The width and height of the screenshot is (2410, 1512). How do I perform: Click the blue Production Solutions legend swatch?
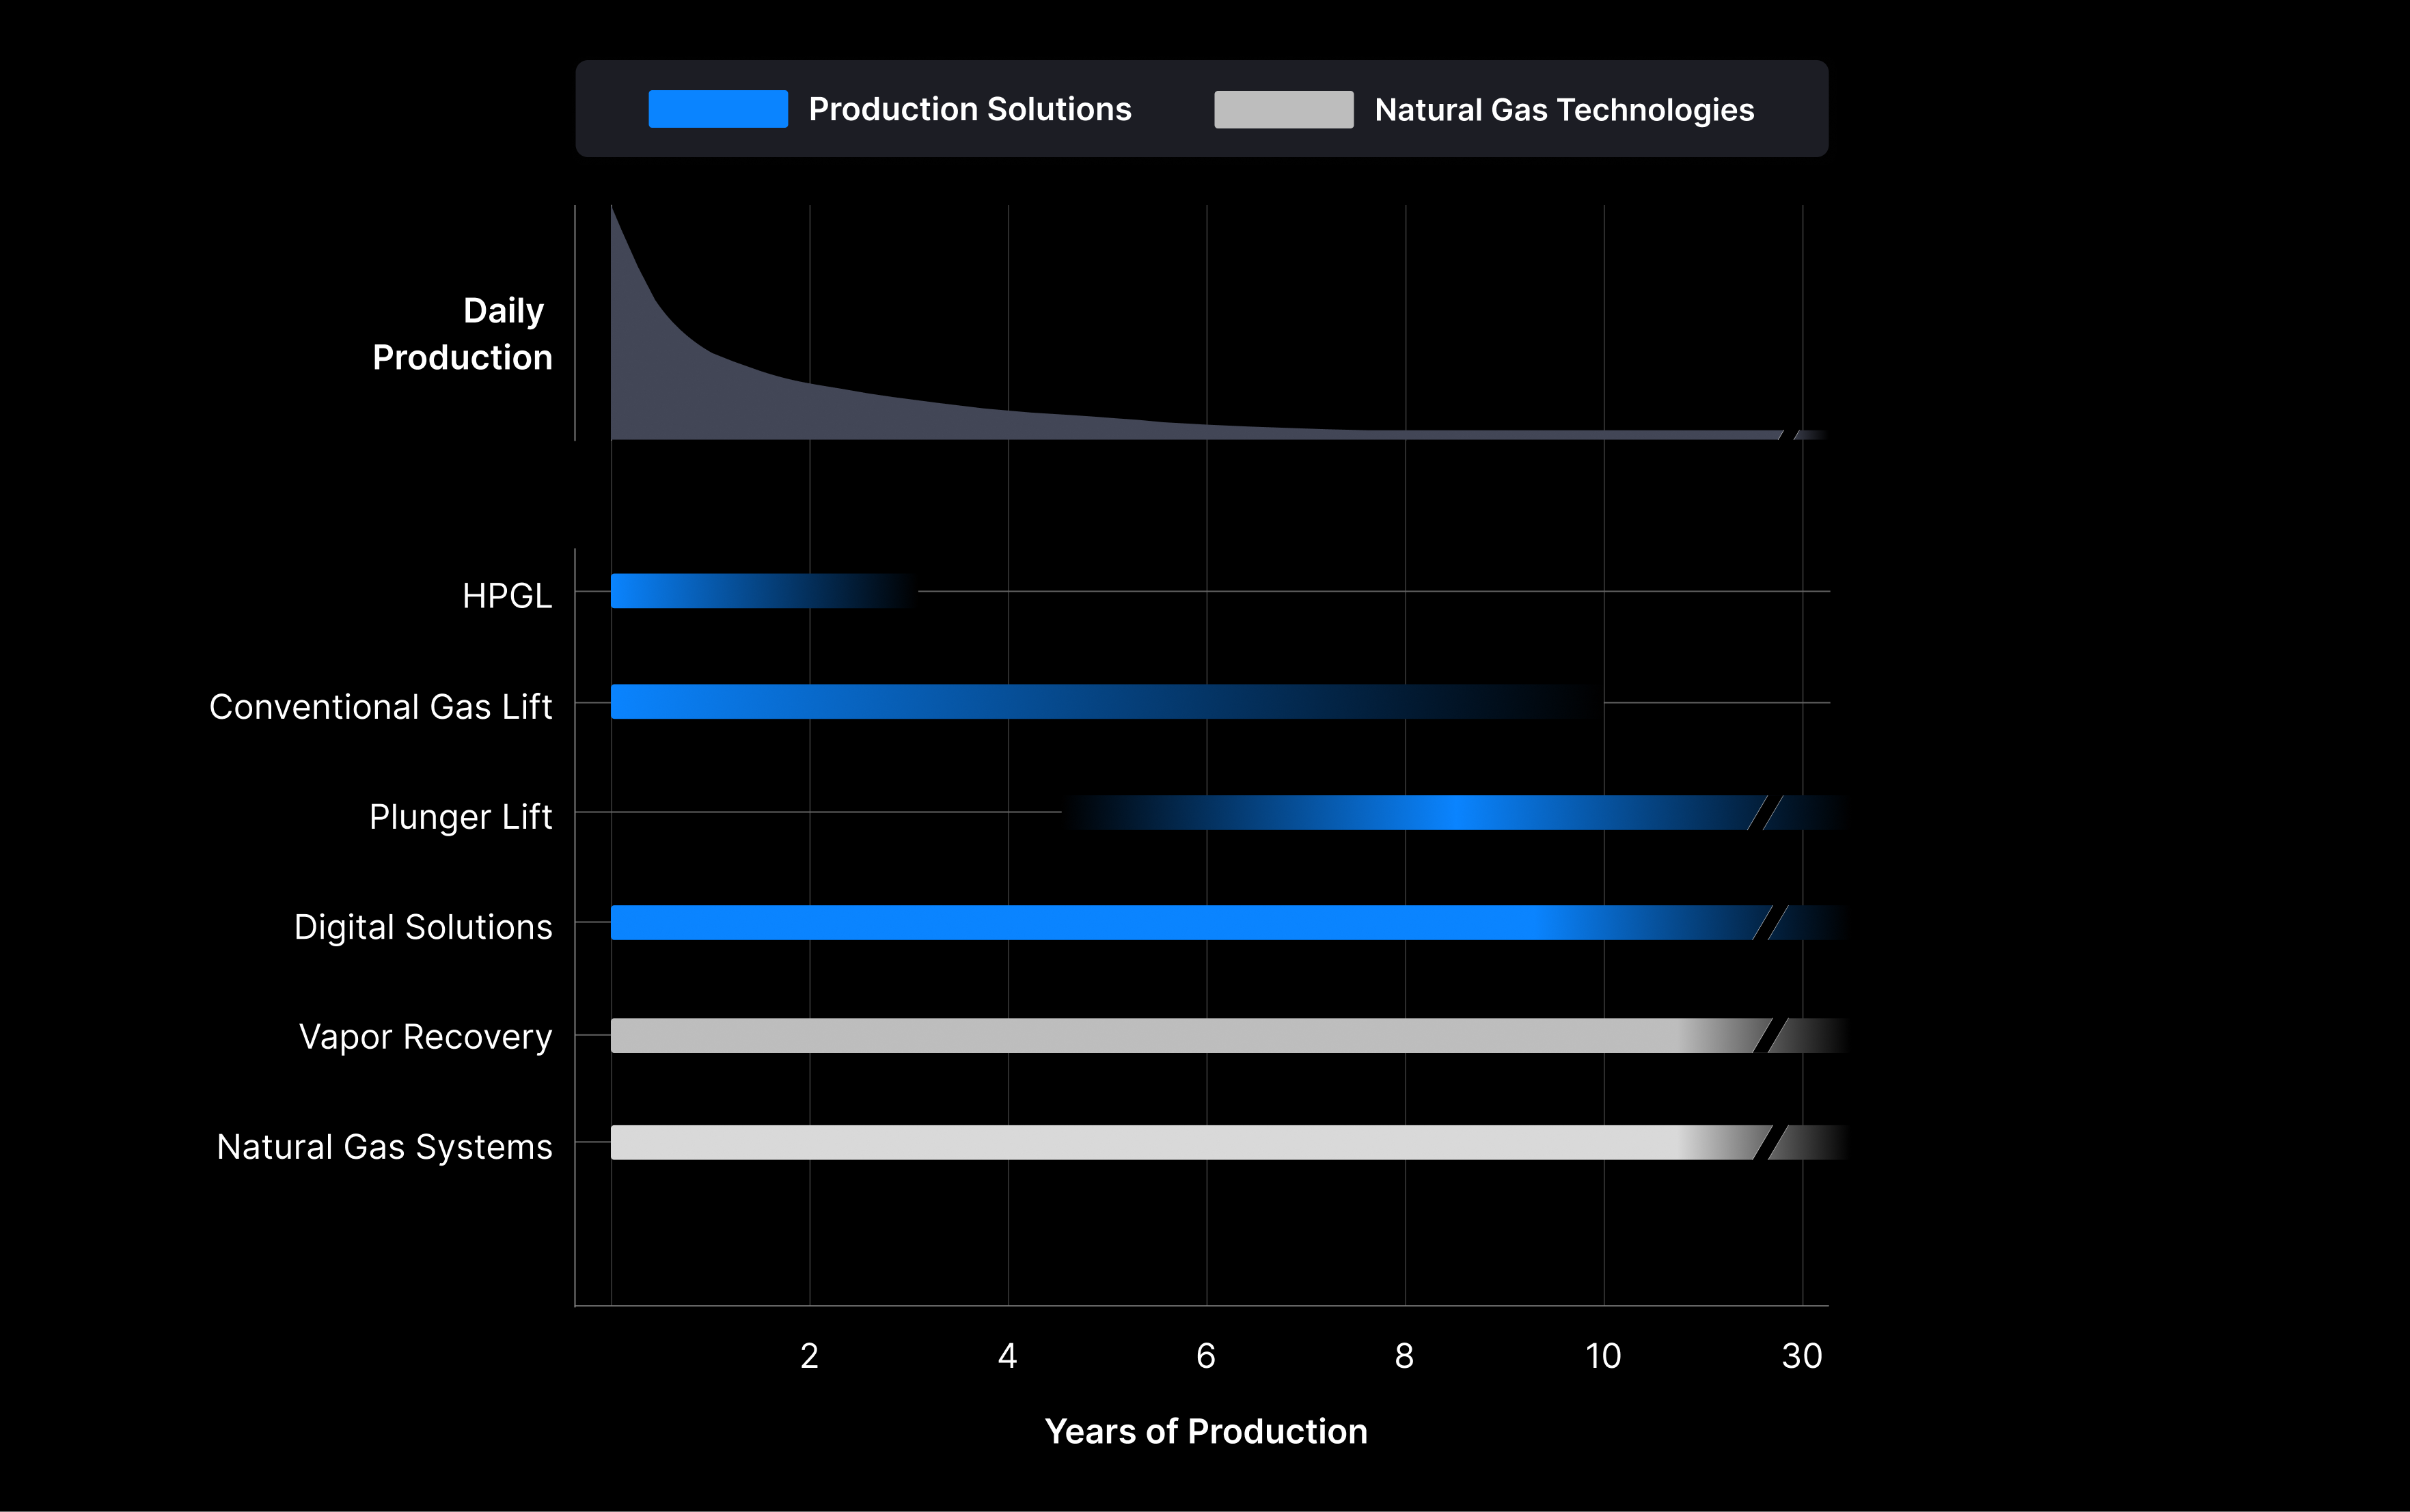[717, 109]
